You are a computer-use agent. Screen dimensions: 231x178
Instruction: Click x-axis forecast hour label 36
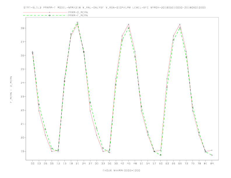coord(109,163)
